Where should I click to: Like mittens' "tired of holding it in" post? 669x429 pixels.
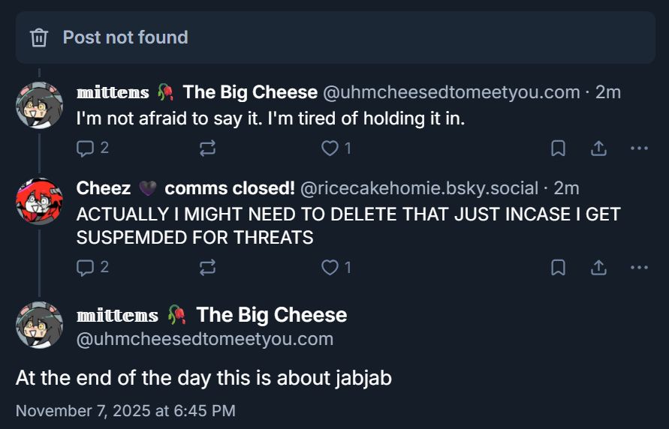pos(330,148)
